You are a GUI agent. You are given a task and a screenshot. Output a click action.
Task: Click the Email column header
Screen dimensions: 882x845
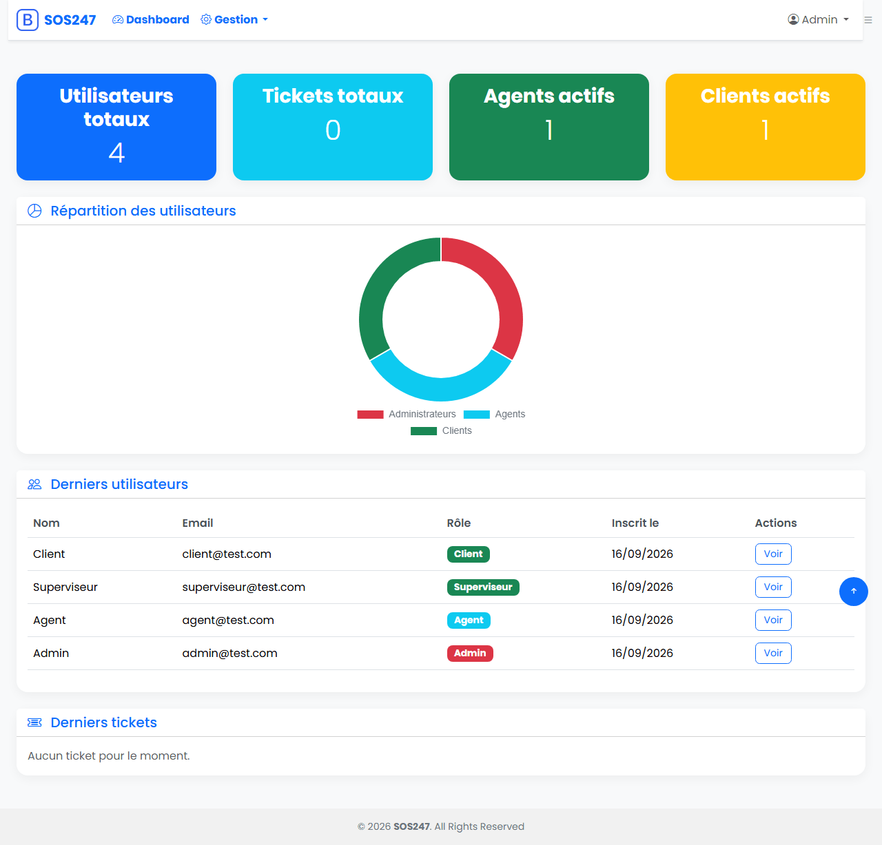[x=198, y=523]
